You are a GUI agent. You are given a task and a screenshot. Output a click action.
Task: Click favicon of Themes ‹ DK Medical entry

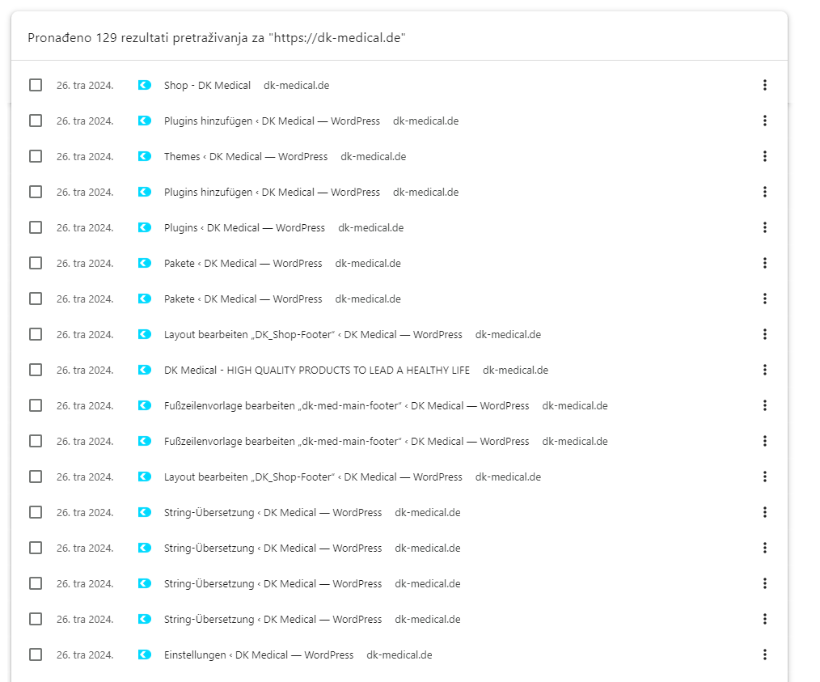click(x=144, y=156)
